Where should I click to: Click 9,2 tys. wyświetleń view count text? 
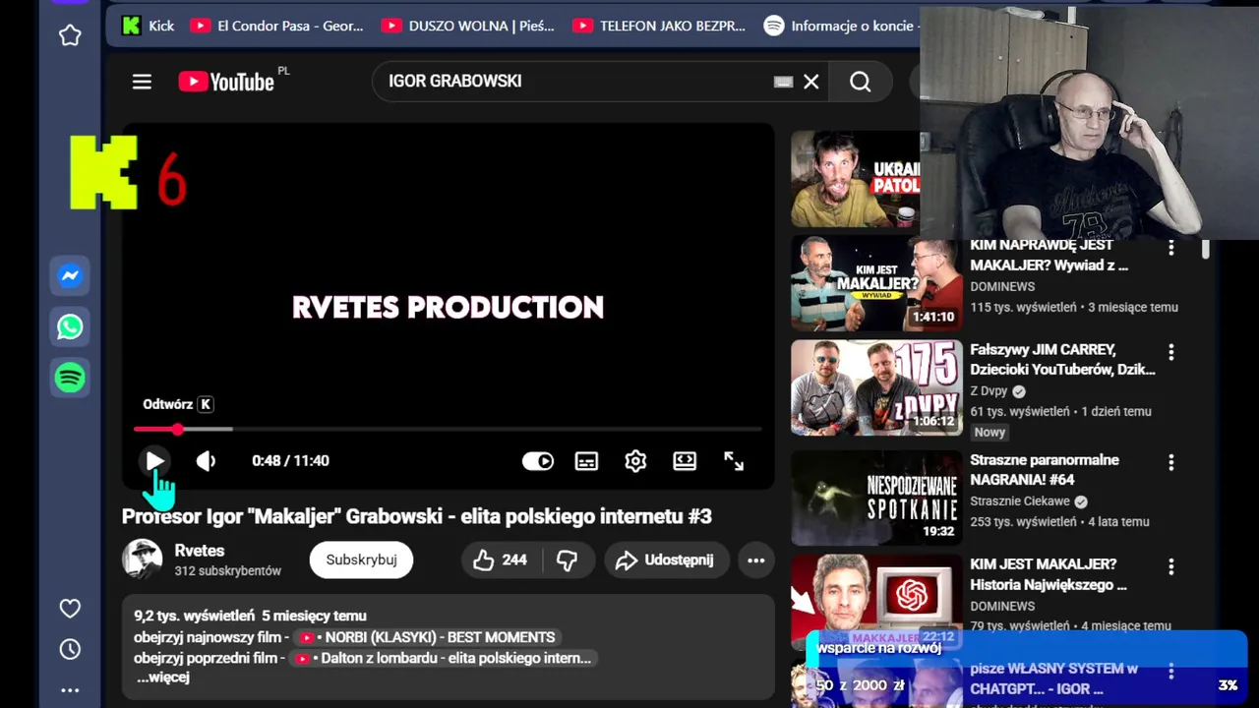pos(195,617)
